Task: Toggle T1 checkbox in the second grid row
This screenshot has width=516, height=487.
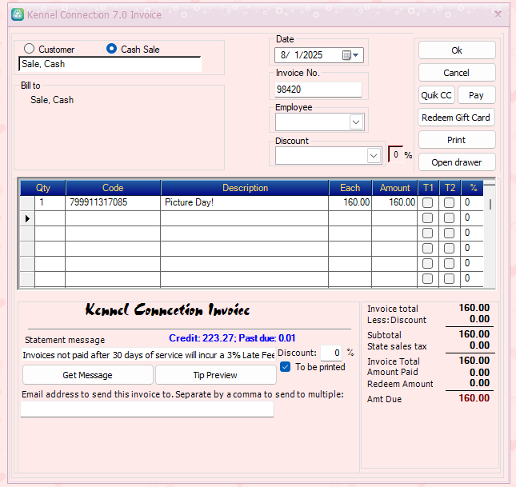Action: point(427,218)
